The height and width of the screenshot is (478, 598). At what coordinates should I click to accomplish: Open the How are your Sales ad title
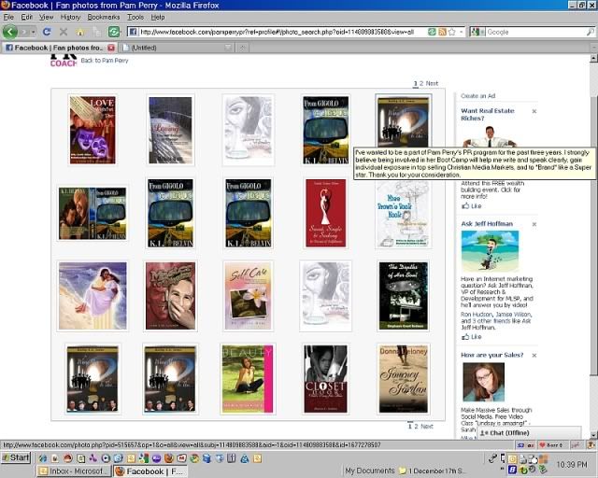tap(492, 355)
